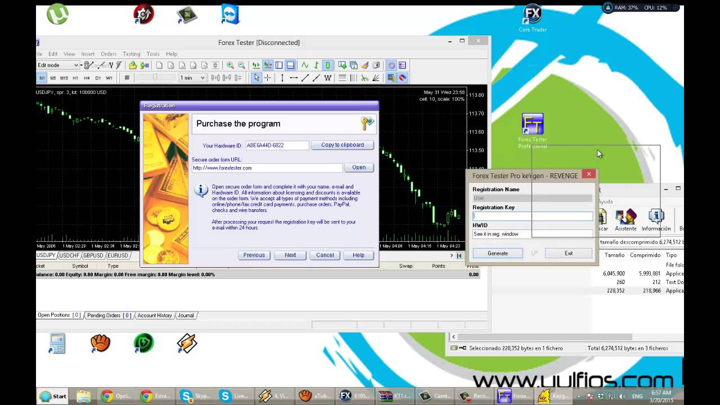Image resolution: width=720 pixels, height=405 pixels.
Task: Toggle the M5 timeframe button
Action: tap(53, 78)
